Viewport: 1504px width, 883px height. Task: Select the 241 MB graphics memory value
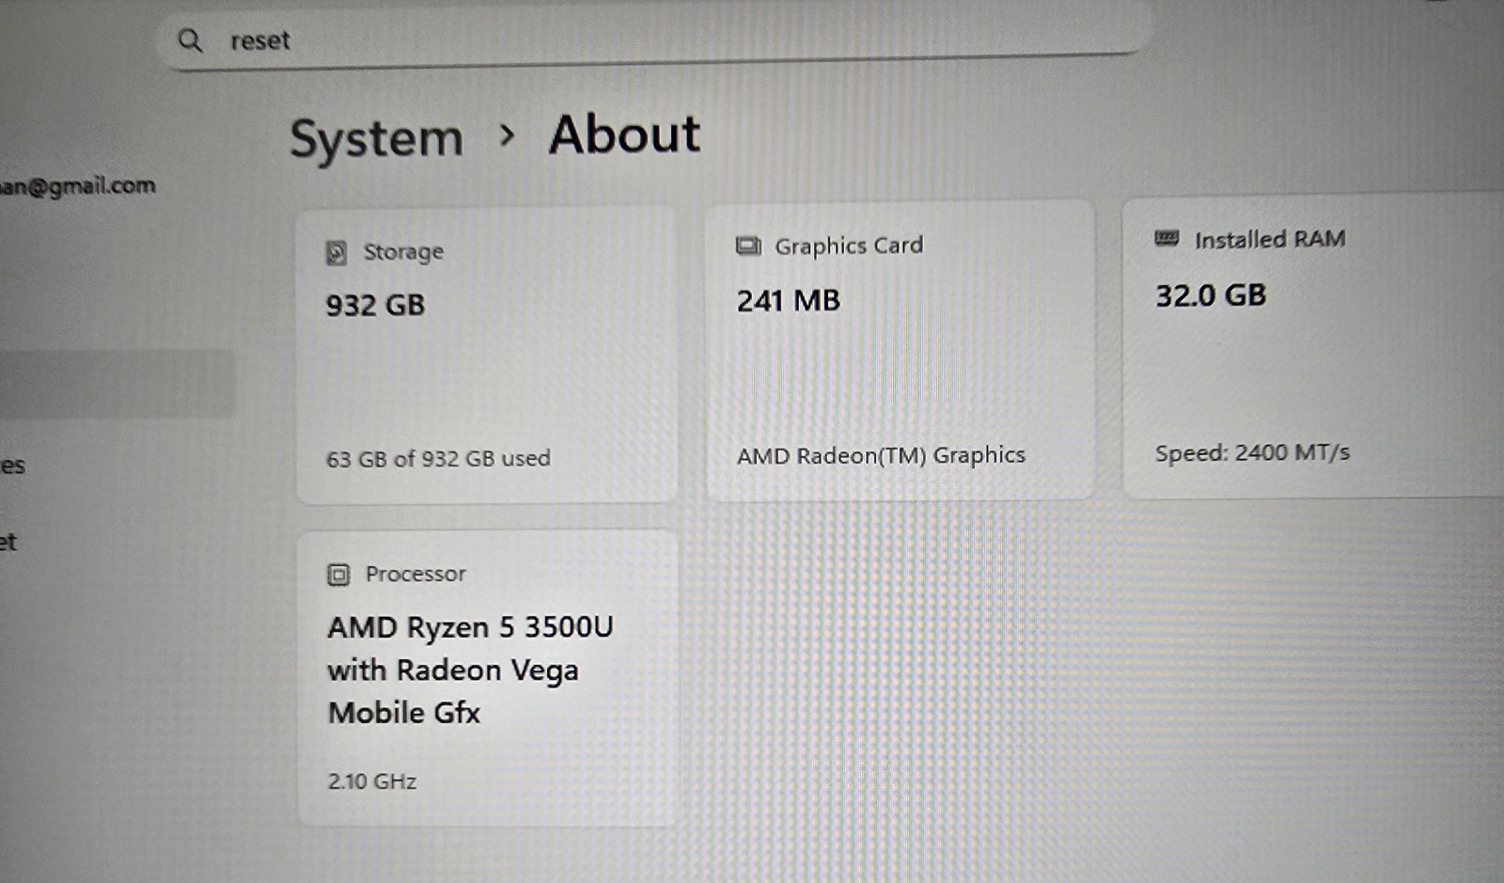click(788, 301)
